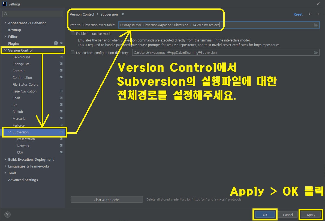
Task: Click the OK button
Action: 264,215
